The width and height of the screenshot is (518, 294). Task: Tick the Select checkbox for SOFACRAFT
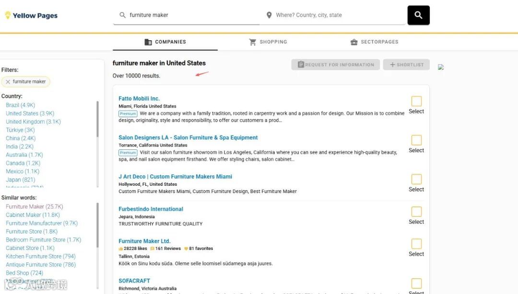pyautogui.click(x=416, y=283)
